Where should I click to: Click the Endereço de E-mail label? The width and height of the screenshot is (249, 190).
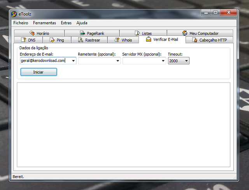coord(37,54)
